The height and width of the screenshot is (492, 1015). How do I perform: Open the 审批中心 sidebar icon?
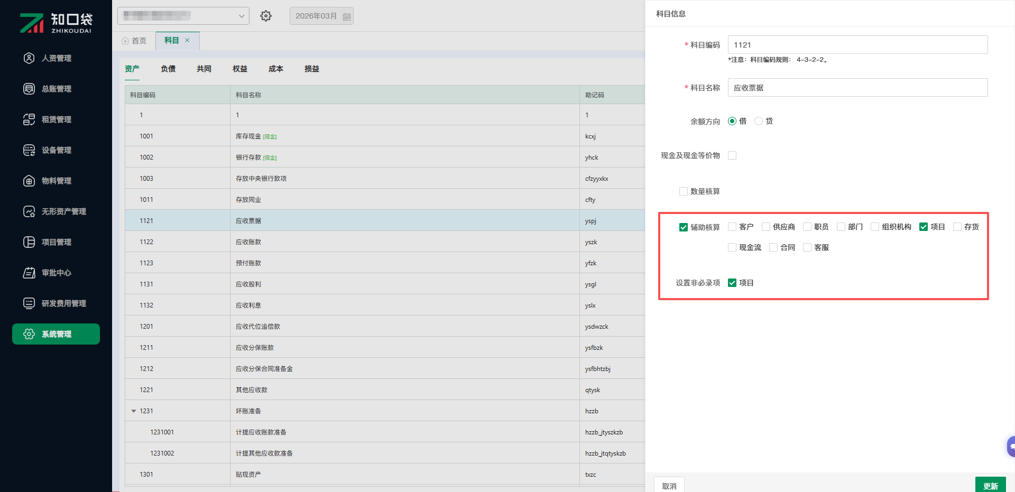(29, 273)
